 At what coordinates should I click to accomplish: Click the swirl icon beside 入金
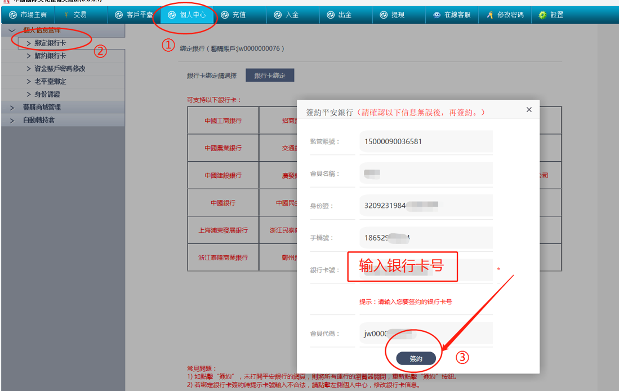click(x=278, y=15)
